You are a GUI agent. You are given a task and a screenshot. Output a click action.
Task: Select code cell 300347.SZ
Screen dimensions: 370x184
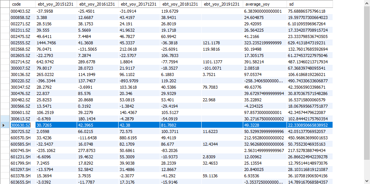(x=23, y=87)
